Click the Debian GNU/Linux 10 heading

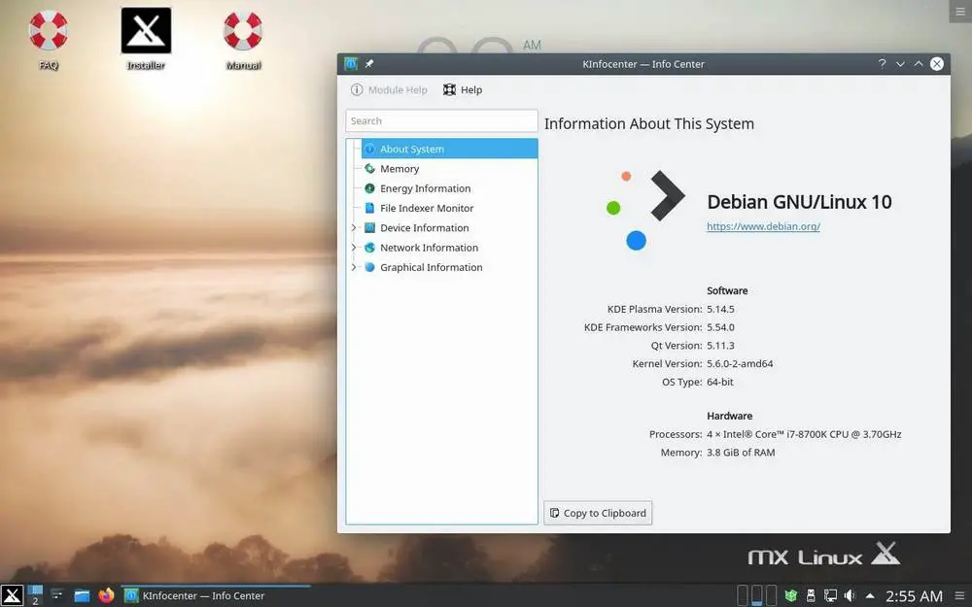799,202
